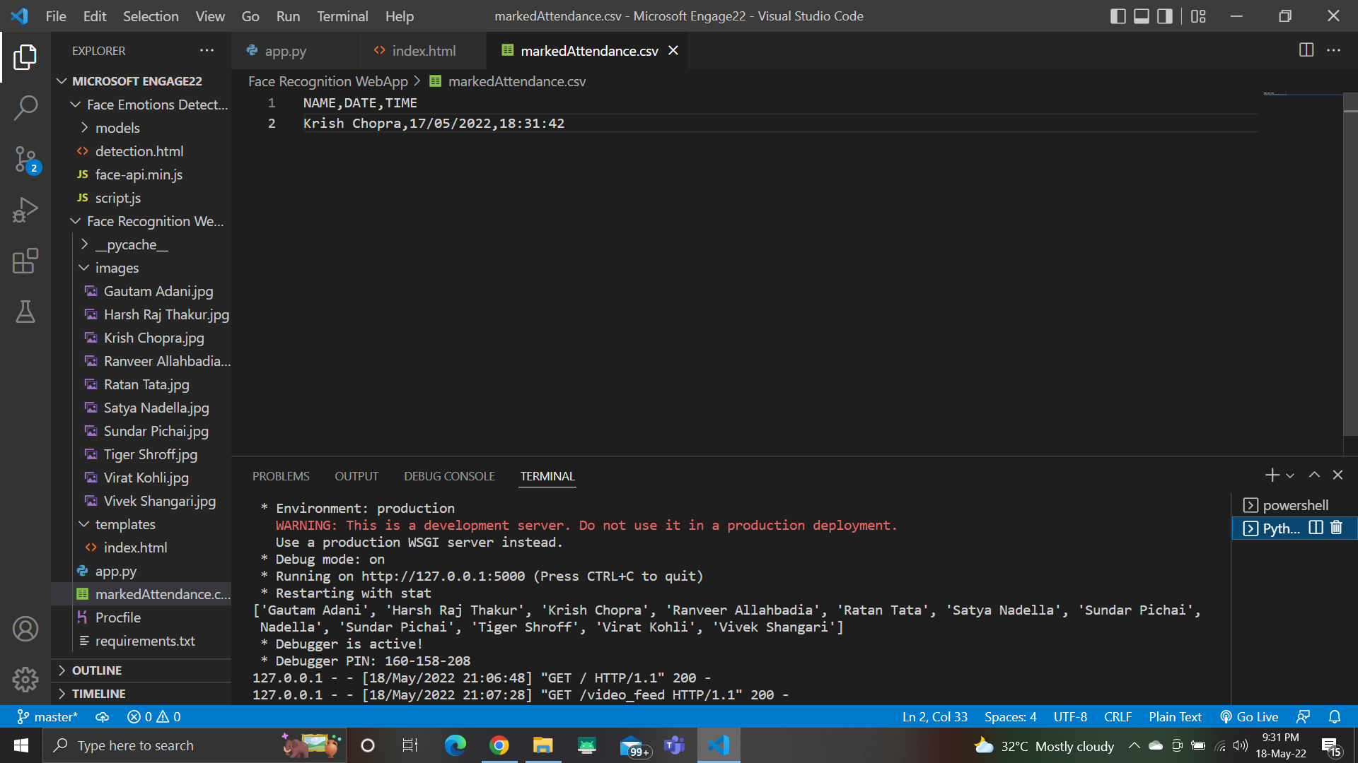Open the Terminal menu

pyautogui.click(x=342, y=16)
